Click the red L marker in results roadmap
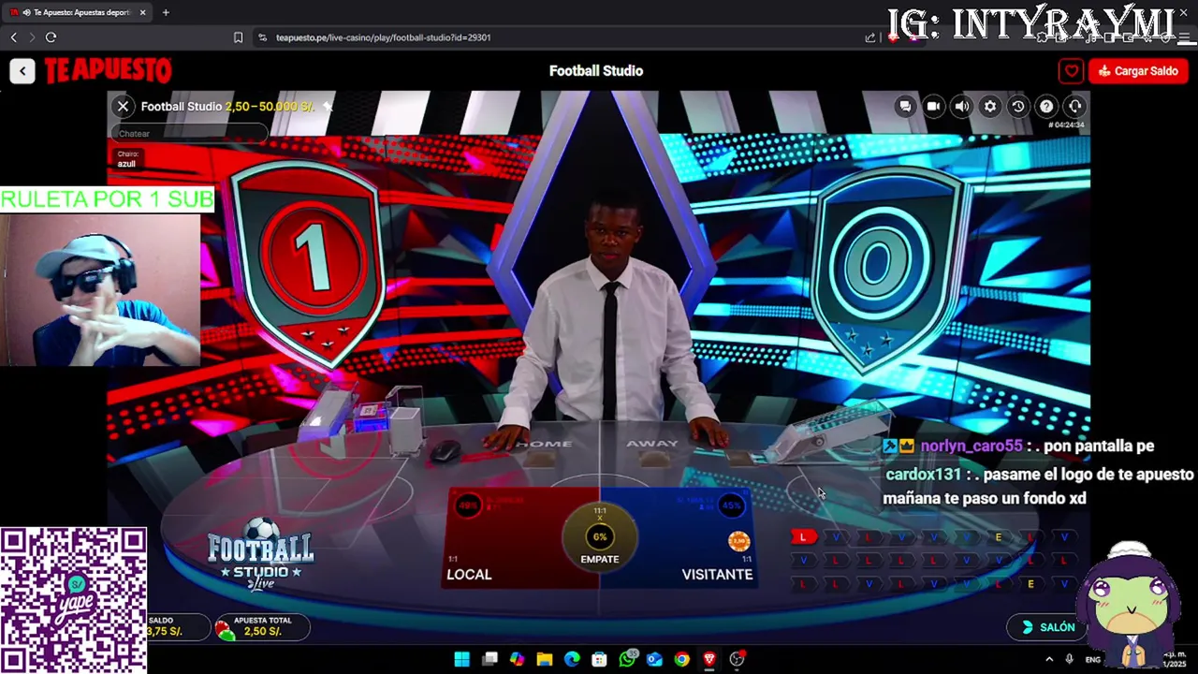 click(802, 537)
